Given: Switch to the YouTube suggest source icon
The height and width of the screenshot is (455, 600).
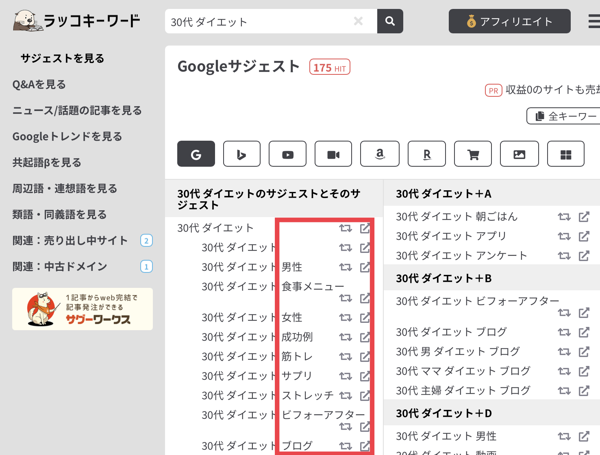Looking at the screenshot, I should [287, 154].
